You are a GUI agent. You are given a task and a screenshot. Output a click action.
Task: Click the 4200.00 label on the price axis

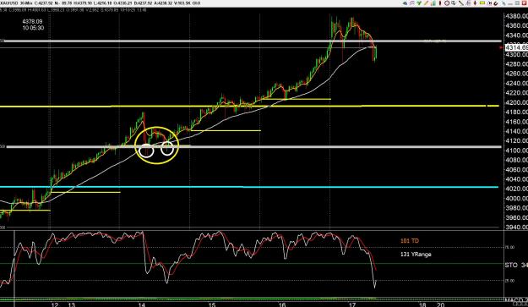point(517,102)
